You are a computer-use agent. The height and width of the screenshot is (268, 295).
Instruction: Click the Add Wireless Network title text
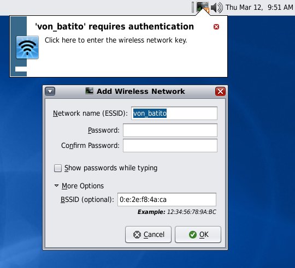[x=141, y=91]
